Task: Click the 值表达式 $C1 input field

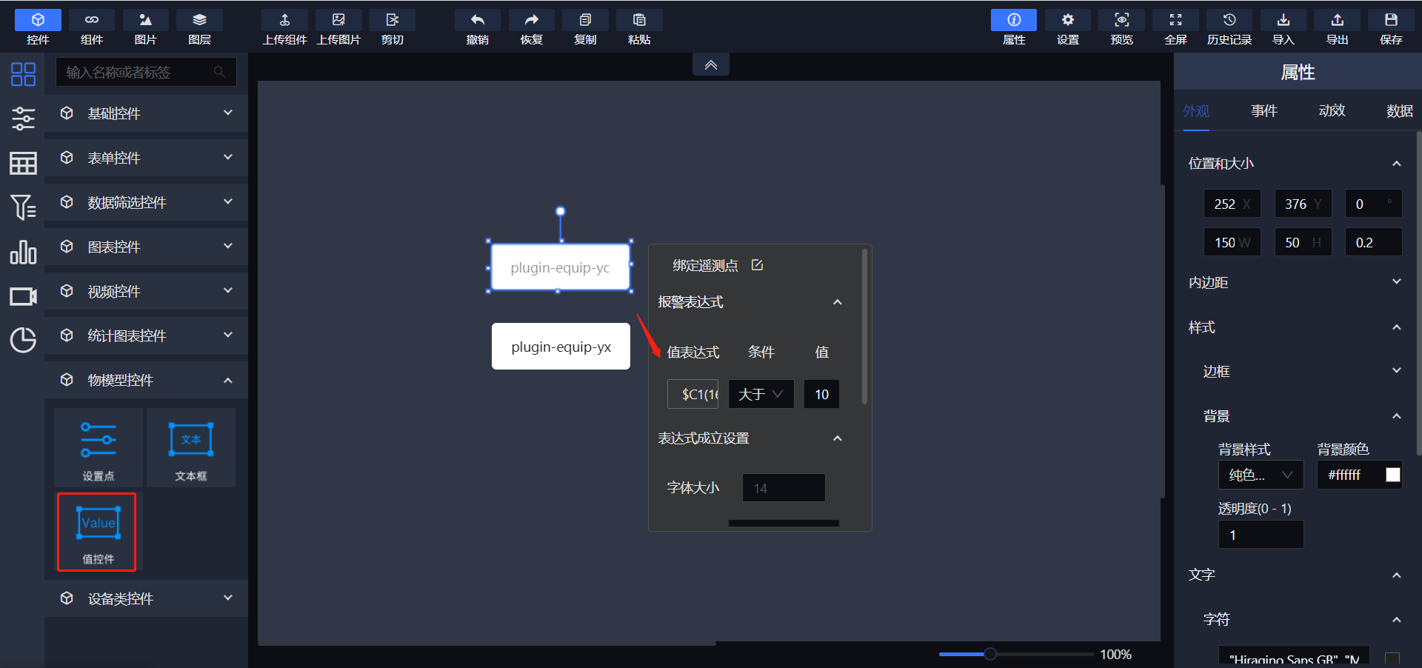Action: tap(693, 394)
